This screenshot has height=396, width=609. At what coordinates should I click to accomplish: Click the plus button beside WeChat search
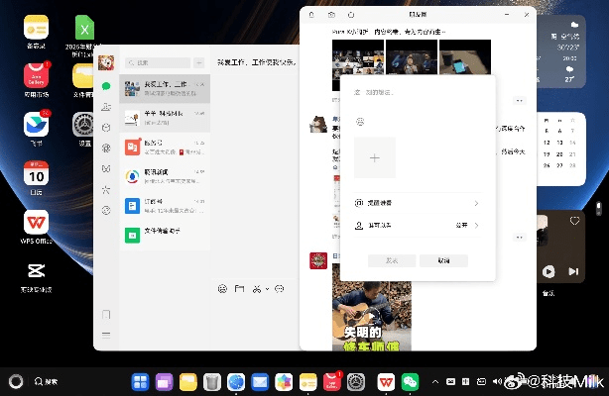tap(198, 62)
